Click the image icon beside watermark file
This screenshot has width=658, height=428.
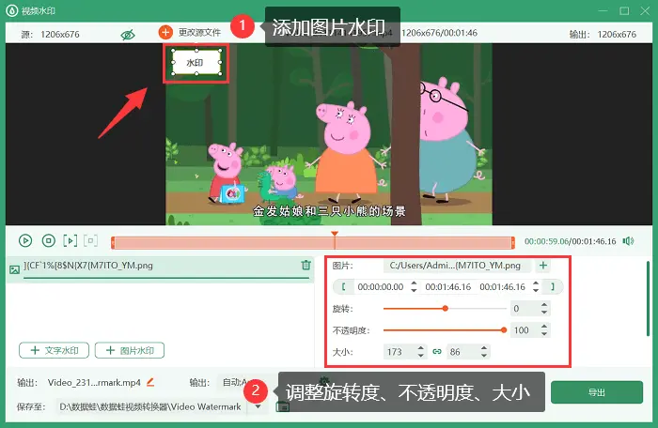tap(14, 269)
